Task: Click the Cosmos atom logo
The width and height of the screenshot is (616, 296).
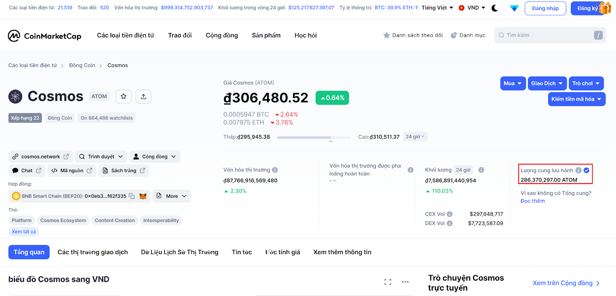Action: pyautogui.click(x=15, y=96)
